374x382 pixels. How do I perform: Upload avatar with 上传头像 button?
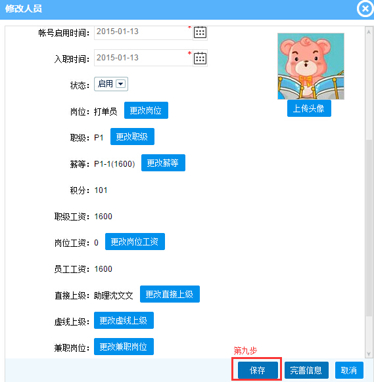pyautogui.click(x=309, y=108)
